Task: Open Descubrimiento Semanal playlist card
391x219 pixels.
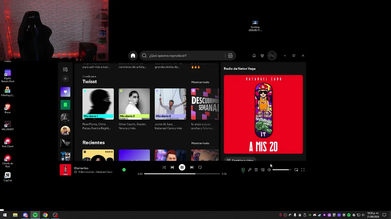Action: (x=205, y=109)
